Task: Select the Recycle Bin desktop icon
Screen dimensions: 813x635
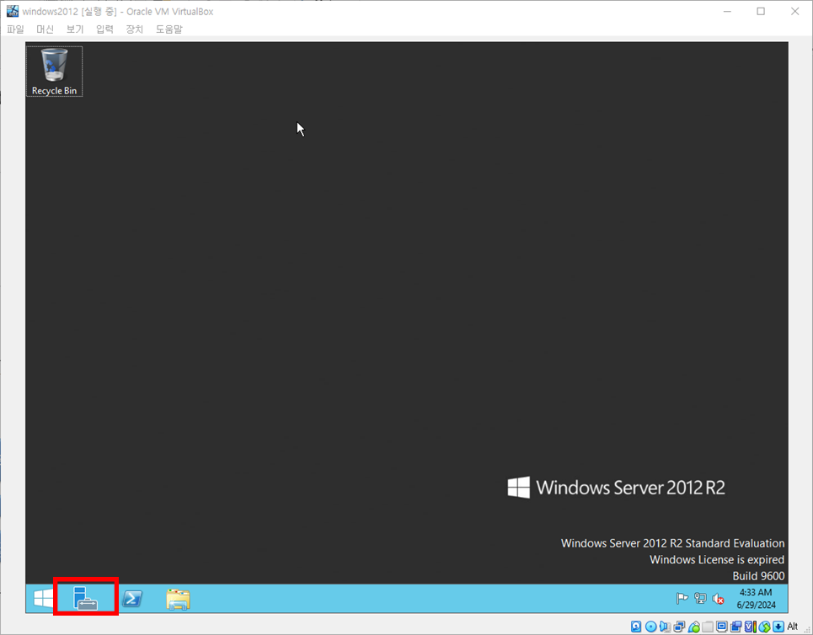Action: point(55,72)
